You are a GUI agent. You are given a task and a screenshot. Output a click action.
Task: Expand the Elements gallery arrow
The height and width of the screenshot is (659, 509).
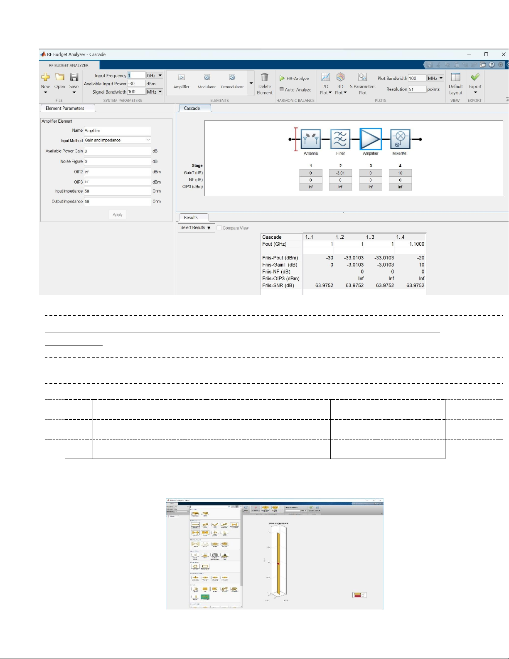(251, 83)
